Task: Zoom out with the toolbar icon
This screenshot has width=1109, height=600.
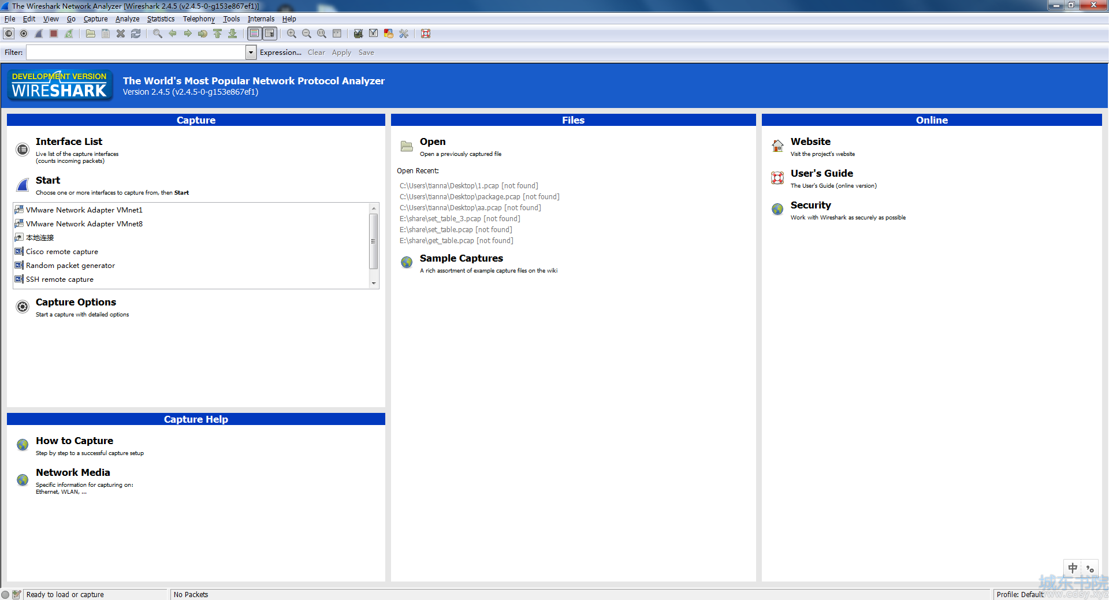Action: pyautogui.click(x=307, y=33)
